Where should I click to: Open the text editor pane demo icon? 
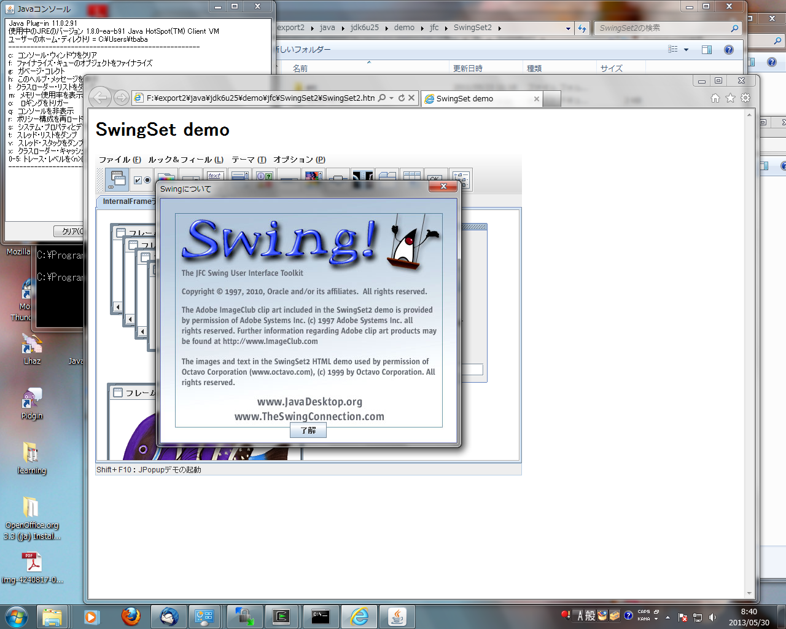214,178
